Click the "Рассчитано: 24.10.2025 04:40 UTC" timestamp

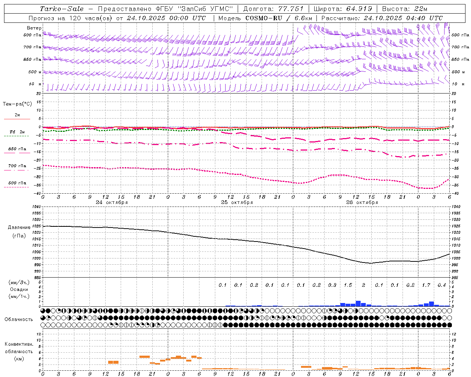(x=382, y=18)
